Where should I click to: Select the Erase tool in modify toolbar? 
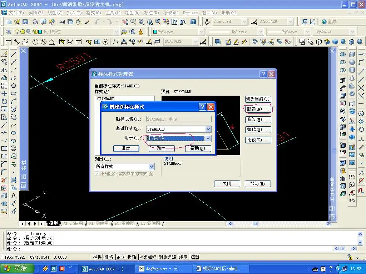tap(4, 54)
